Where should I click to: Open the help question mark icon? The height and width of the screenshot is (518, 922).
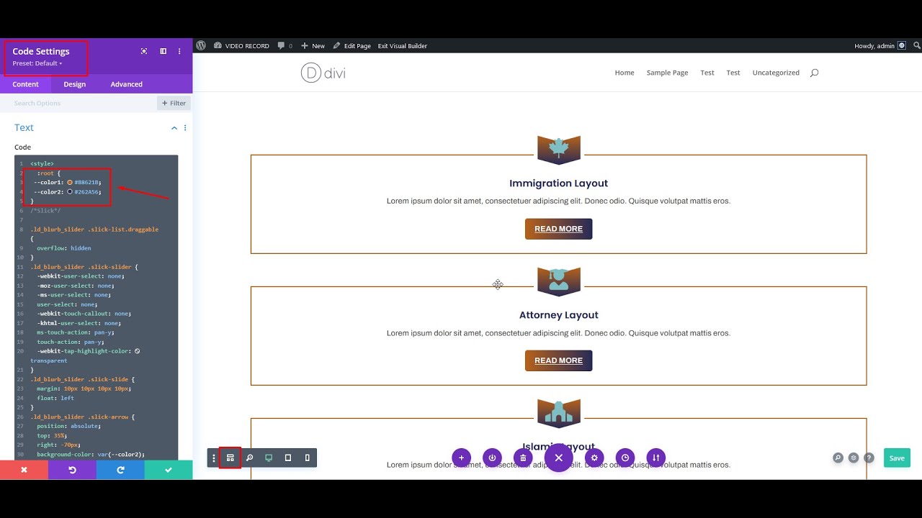[869, 458]
